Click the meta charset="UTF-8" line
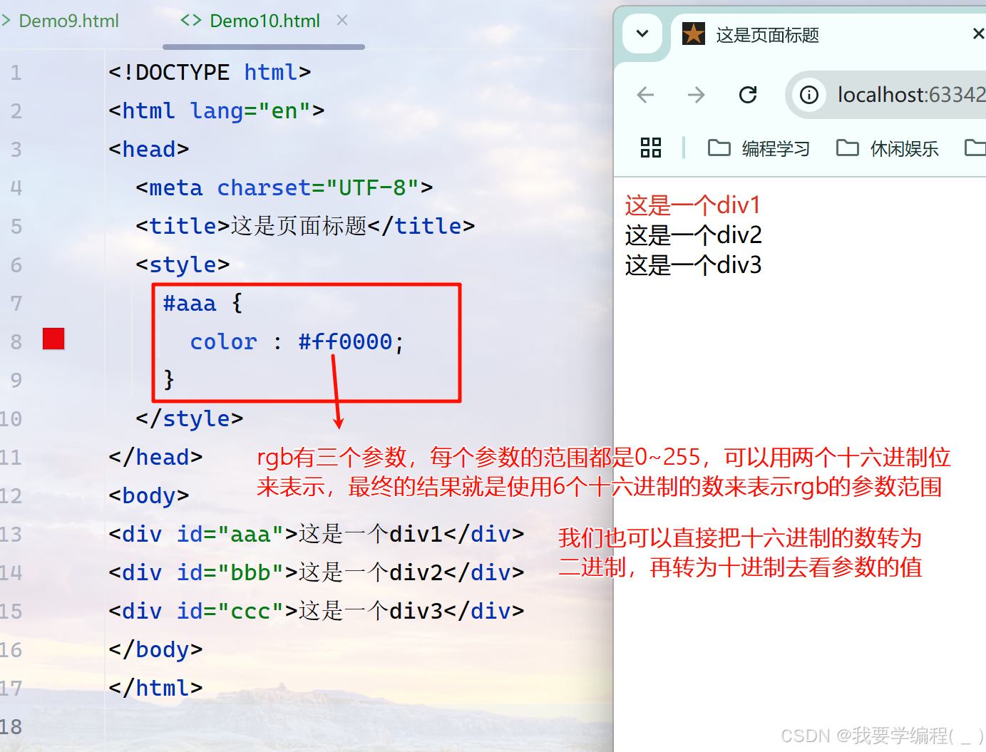Viewport: 986px width, 752px height. [284, 188]
